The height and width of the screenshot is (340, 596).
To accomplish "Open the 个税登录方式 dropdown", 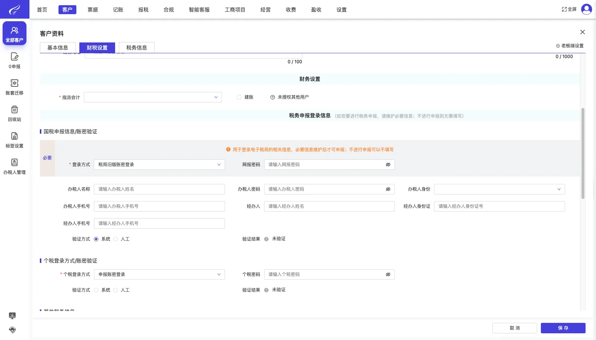I will tap(159, 274).
